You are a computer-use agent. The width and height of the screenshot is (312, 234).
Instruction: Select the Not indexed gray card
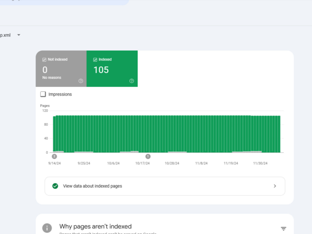coord(61,69)
